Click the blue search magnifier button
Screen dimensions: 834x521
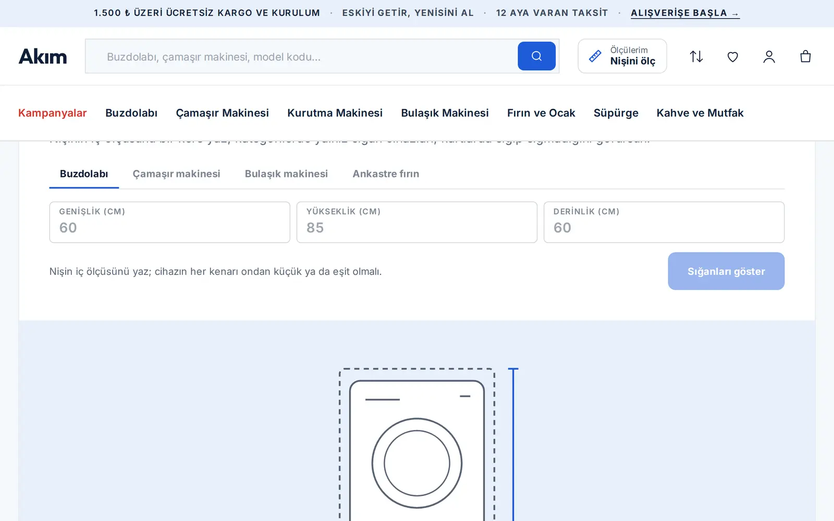536,56
